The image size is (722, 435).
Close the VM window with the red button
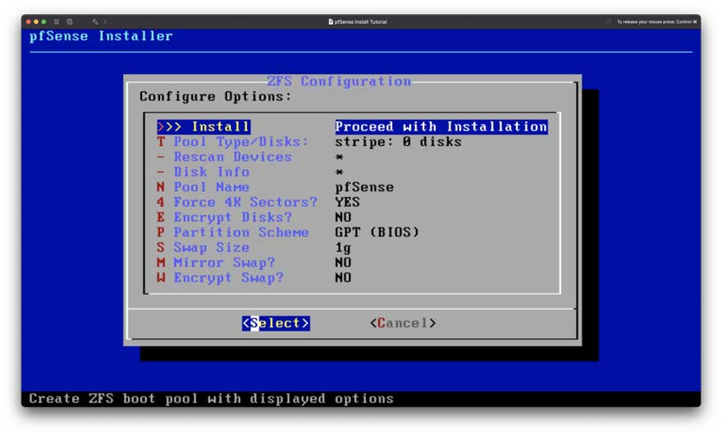coord(29,21)
